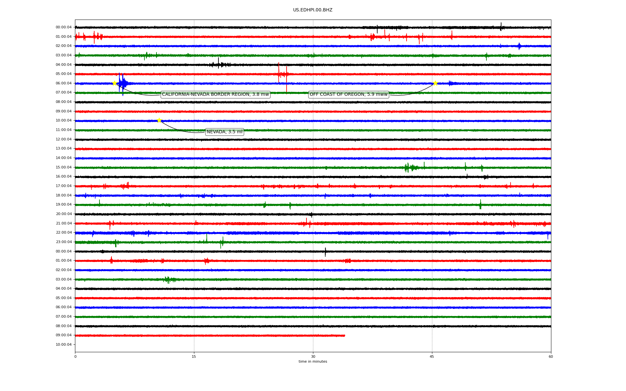
Task: Click the 22:00:04 time label
Action: [x=64, y=233]
